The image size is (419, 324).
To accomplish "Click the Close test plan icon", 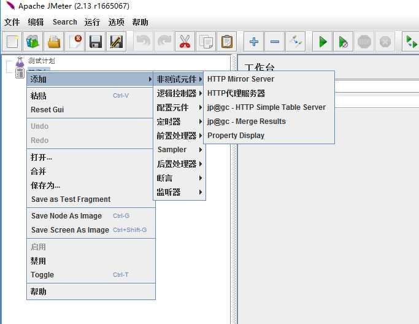I will click(75, 42).
